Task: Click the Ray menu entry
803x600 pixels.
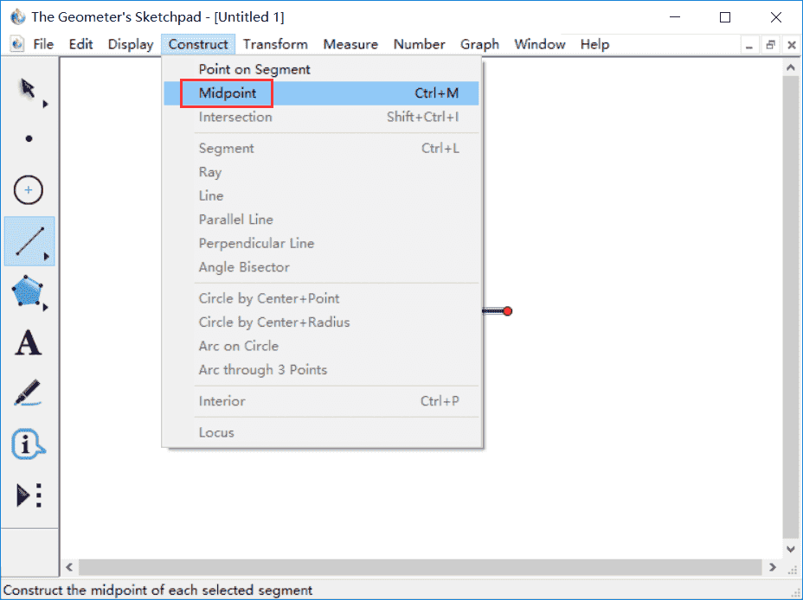Action: click(321, 172)
